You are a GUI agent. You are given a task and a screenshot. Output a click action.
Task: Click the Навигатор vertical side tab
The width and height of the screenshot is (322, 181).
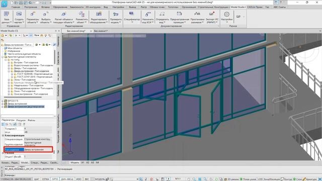point(58,41)
